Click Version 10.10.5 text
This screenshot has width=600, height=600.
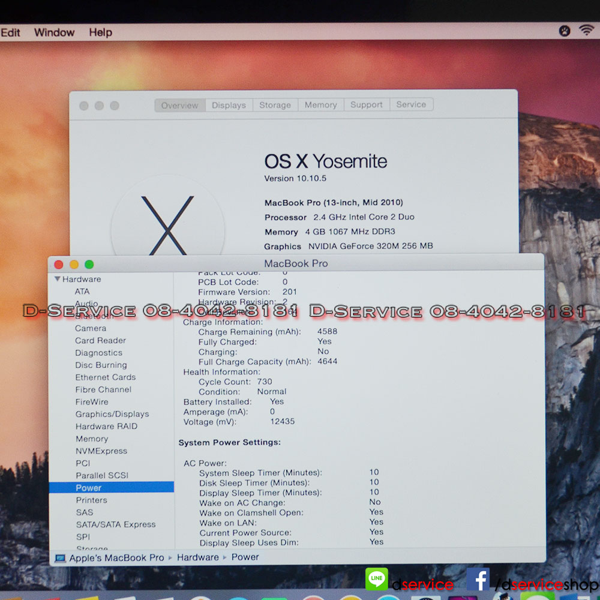coord(295,178)
